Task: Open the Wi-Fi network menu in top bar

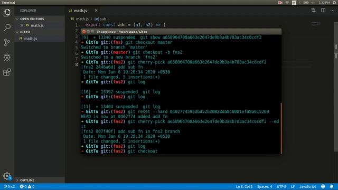Action: pyautogui.click(x=287, y=3)
